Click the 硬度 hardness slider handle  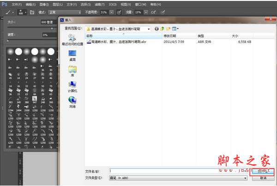8,41
